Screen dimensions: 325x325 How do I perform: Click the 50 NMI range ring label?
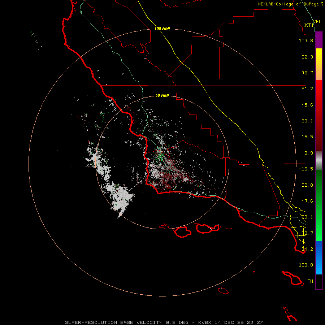162,96
